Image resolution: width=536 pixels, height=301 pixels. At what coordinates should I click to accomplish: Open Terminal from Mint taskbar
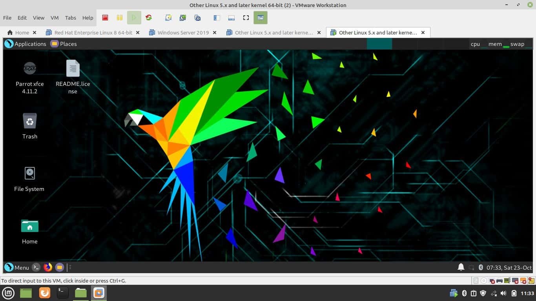click(x=63, y=293)
